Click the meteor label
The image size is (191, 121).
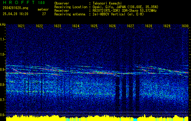click(x=43, y=9)
